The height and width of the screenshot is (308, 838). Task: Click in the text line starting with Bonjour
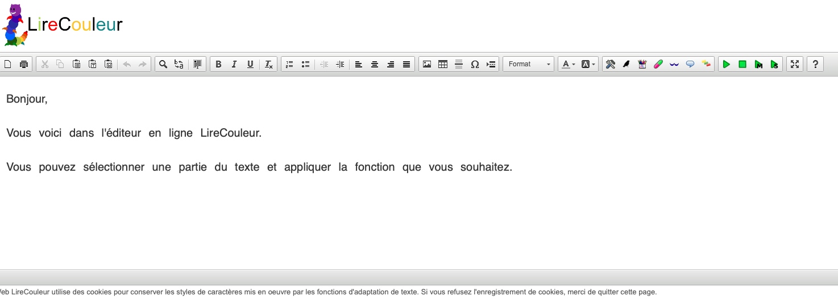tap(27, 99)
